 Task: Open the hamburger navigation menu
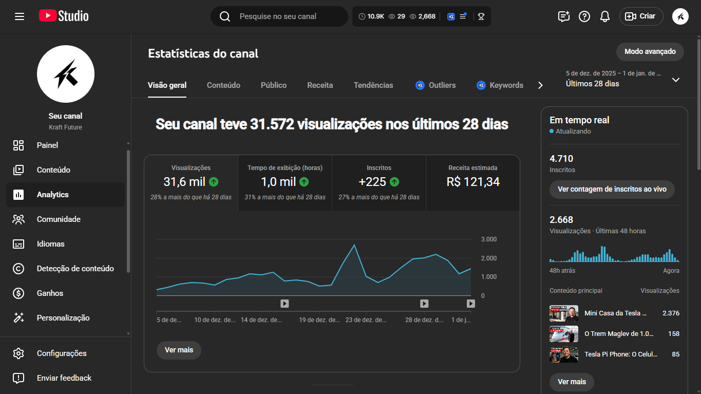point(20,16)
